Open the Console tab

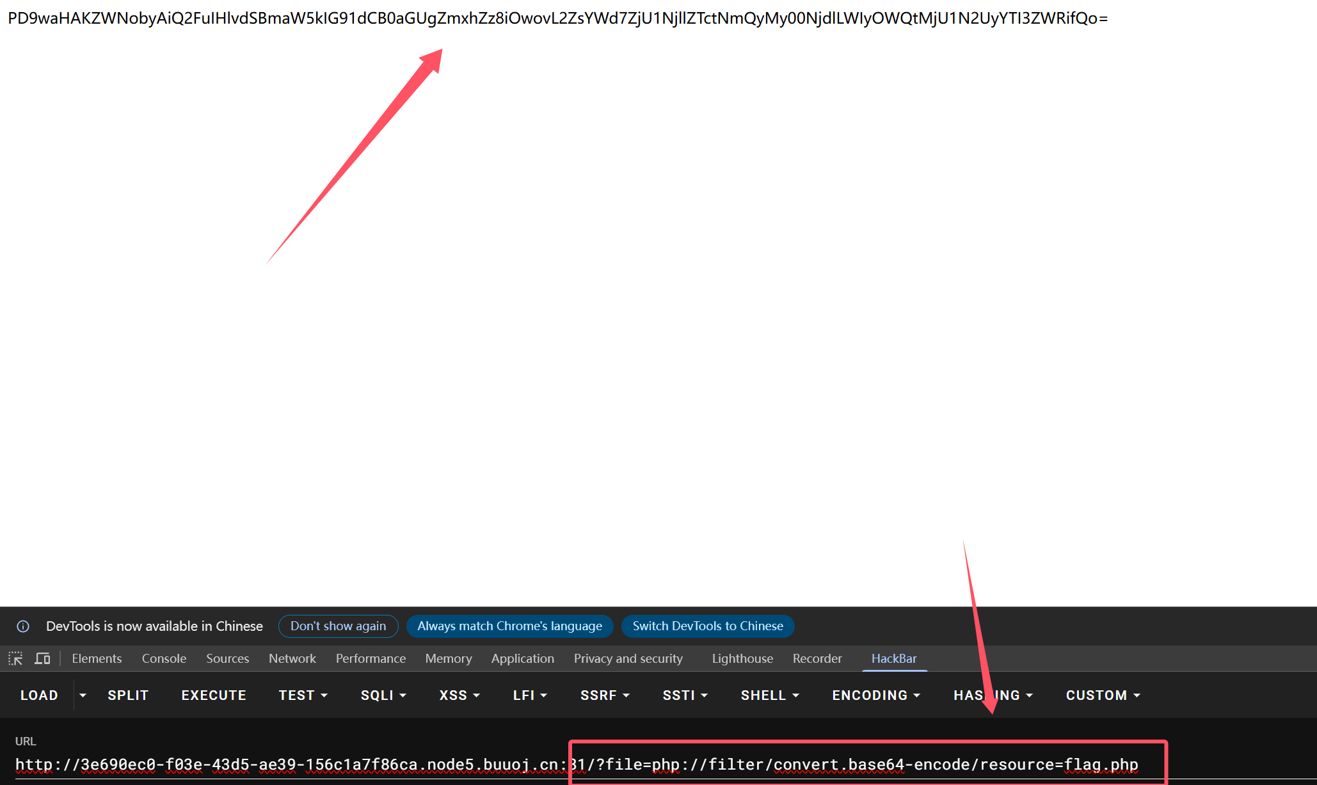164,658
